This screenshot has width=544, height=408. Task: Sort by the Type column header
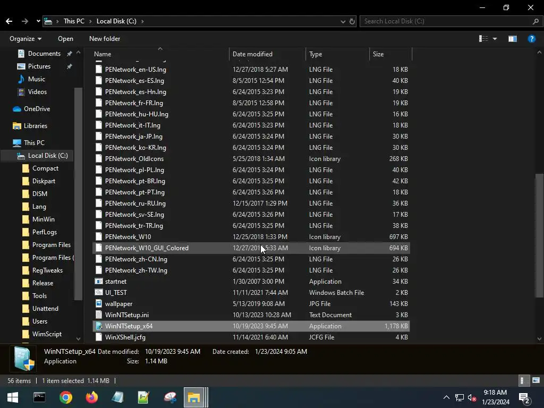click(337, 54)
